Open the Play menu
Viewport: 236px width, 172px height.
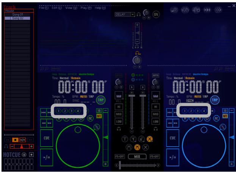(86, 8)
